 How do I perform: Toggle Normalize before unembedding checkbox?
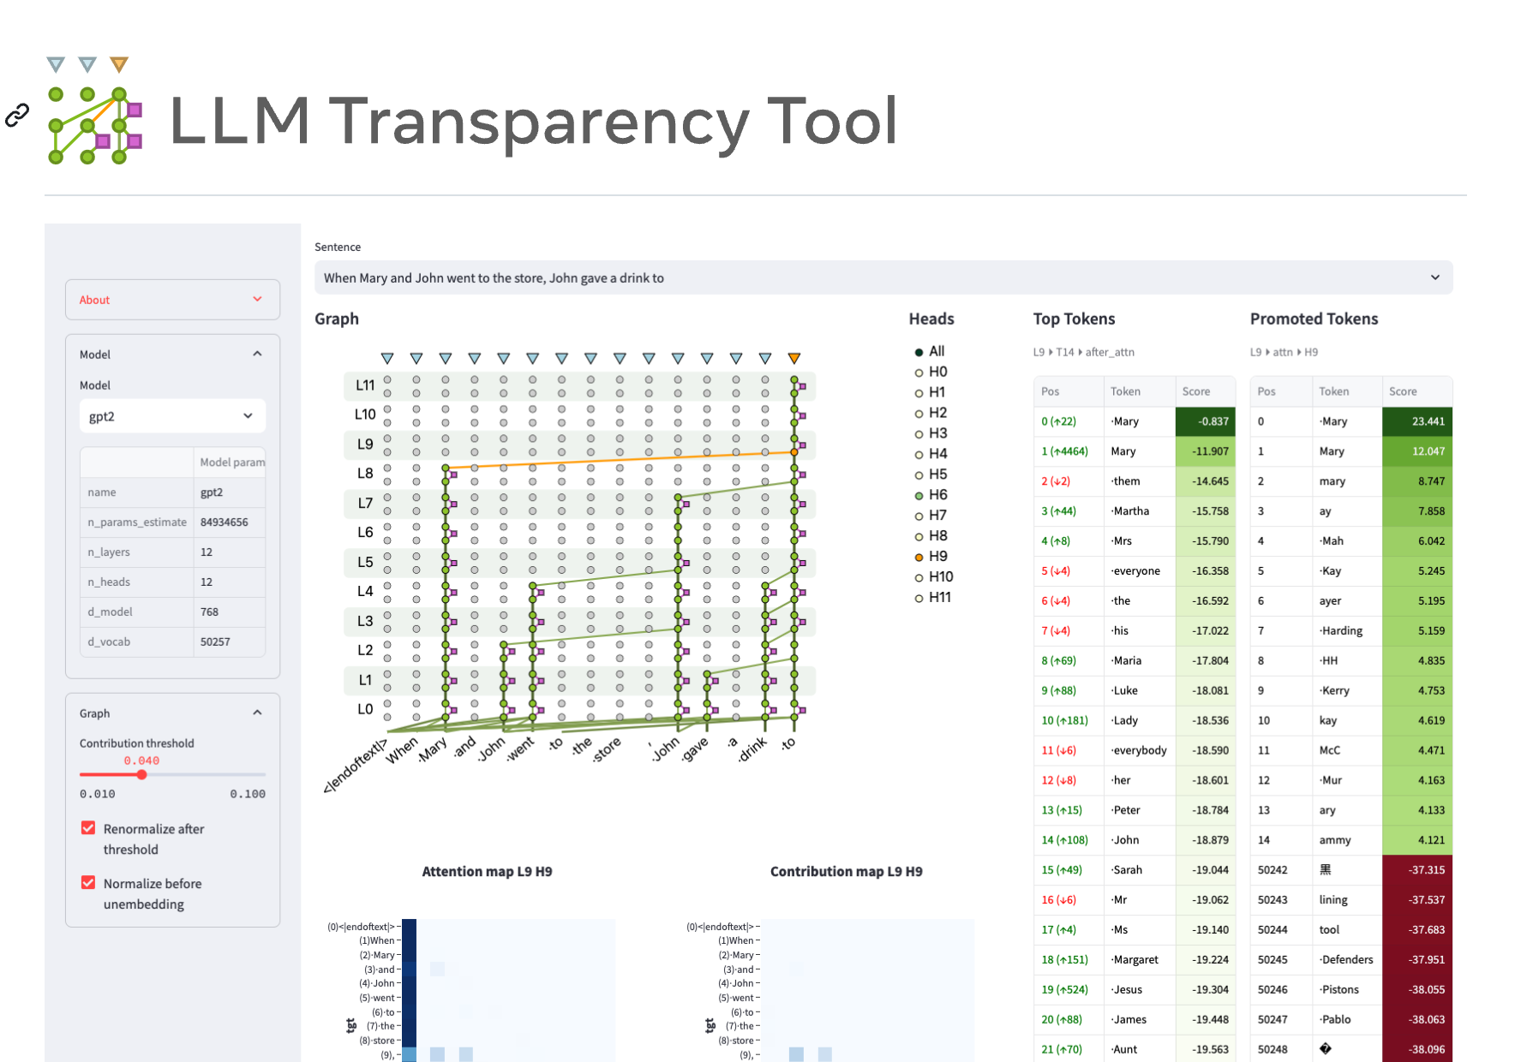pos(88,882)
